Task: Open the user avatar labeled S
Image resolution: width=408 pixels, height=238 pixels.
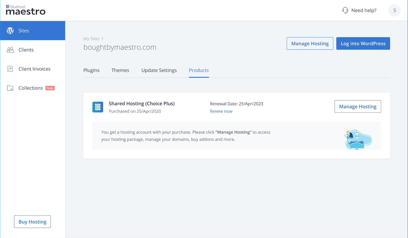Action: point(394,10)
